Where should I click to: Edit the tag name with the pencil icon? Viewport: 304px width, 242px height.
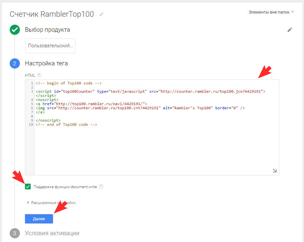pyautogui.click(x=101, y=14)
